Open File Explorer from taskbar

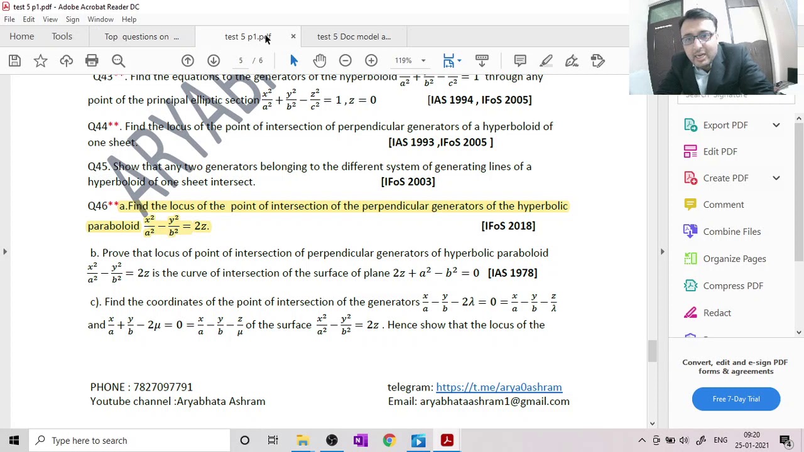pyautogui.click(x=303, y=441)
